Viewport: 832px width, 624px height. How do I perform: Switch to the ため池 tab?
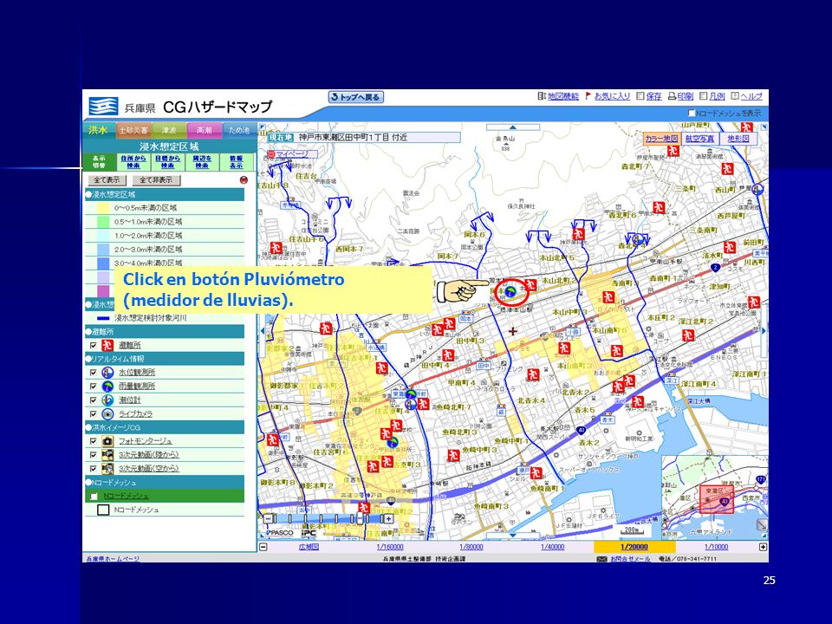point(239,130)
